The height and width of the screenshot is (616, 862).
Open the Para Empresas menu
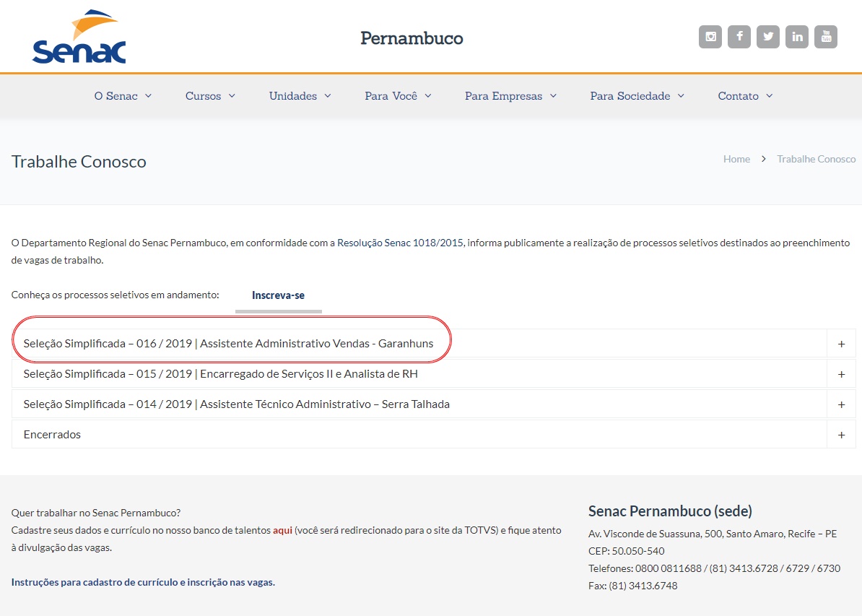pos(510,96)
